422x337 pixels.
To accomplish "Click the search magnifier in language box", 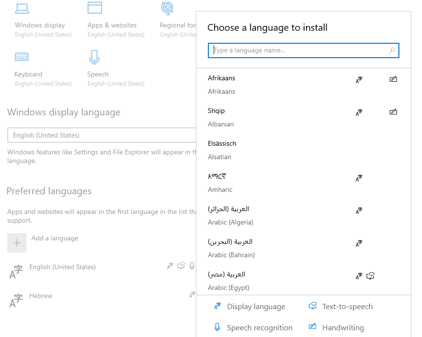I will pos(392,50).
